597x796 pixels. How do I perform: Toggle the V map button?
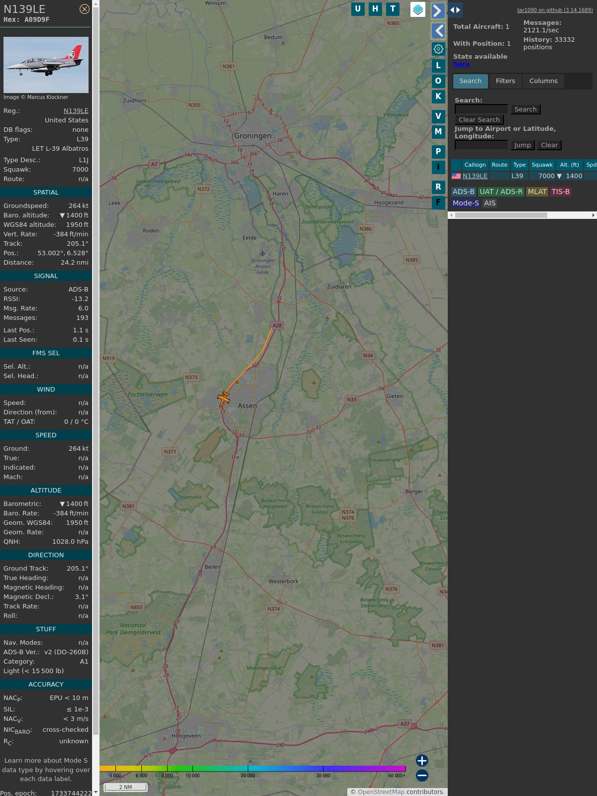coord(438,116)
